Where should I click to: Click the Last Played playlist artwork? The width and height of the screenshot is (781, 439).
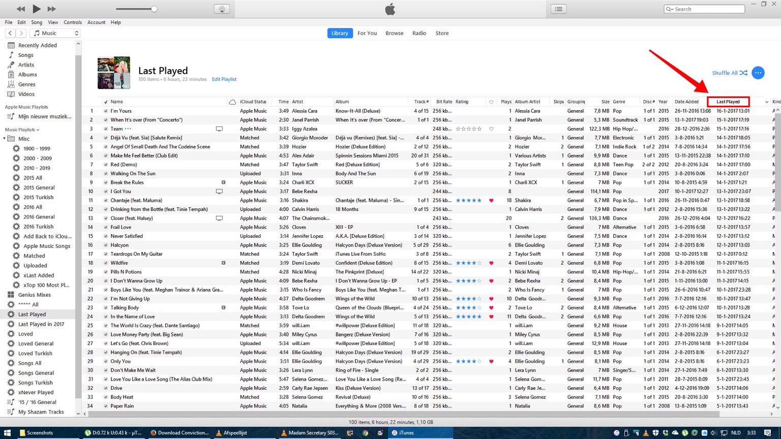[114, 73]
